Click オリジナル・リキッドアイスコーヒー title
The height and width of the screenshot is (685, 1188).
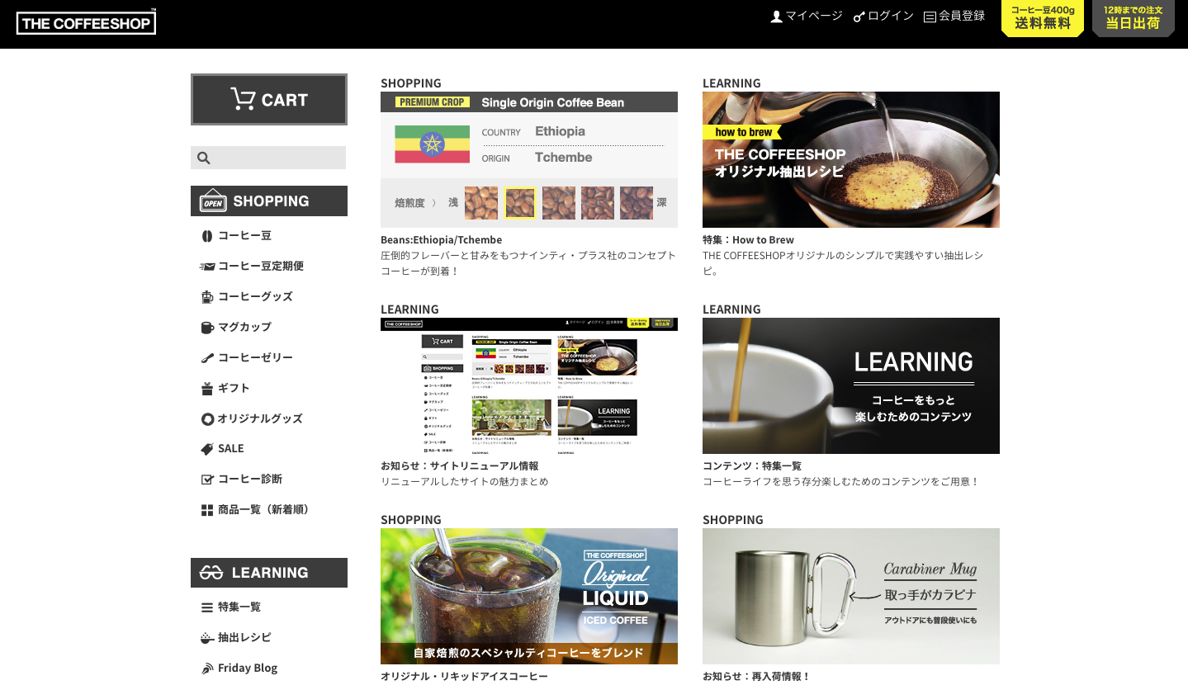click(464, 677)
